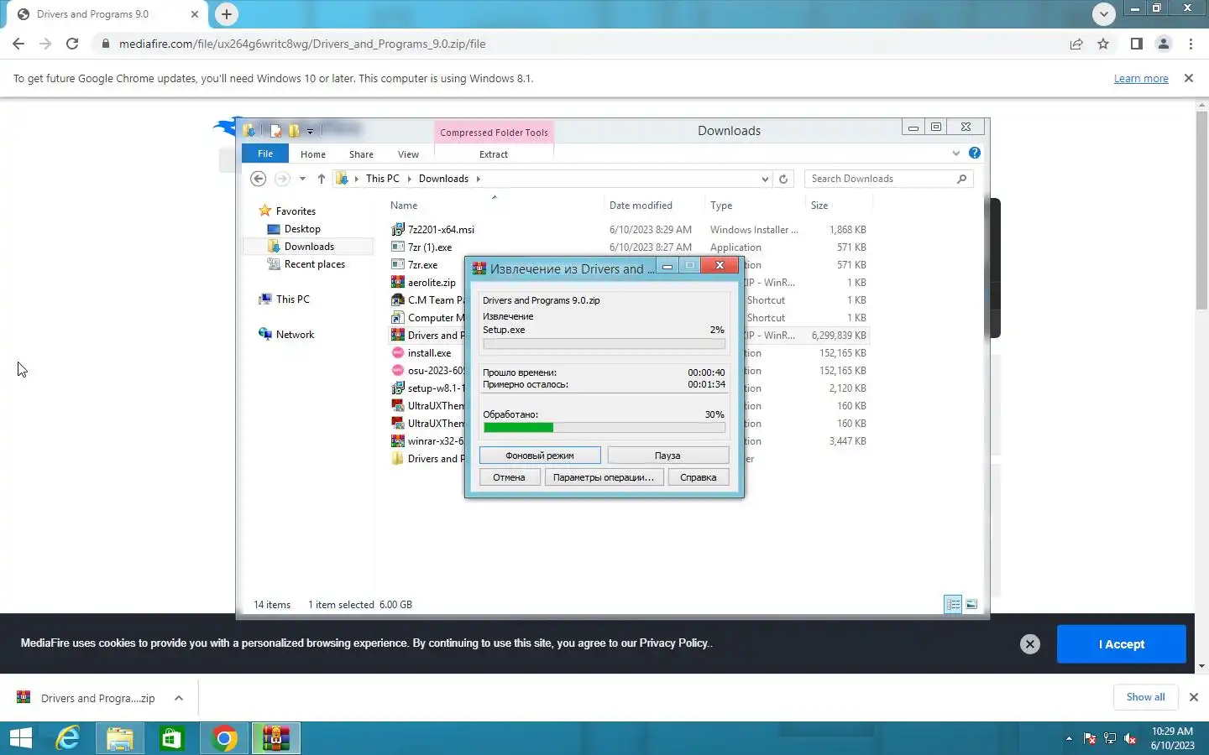Open download item options caret
The height and width of the screenshot is (755, 1209).
[x=178, y=698]
